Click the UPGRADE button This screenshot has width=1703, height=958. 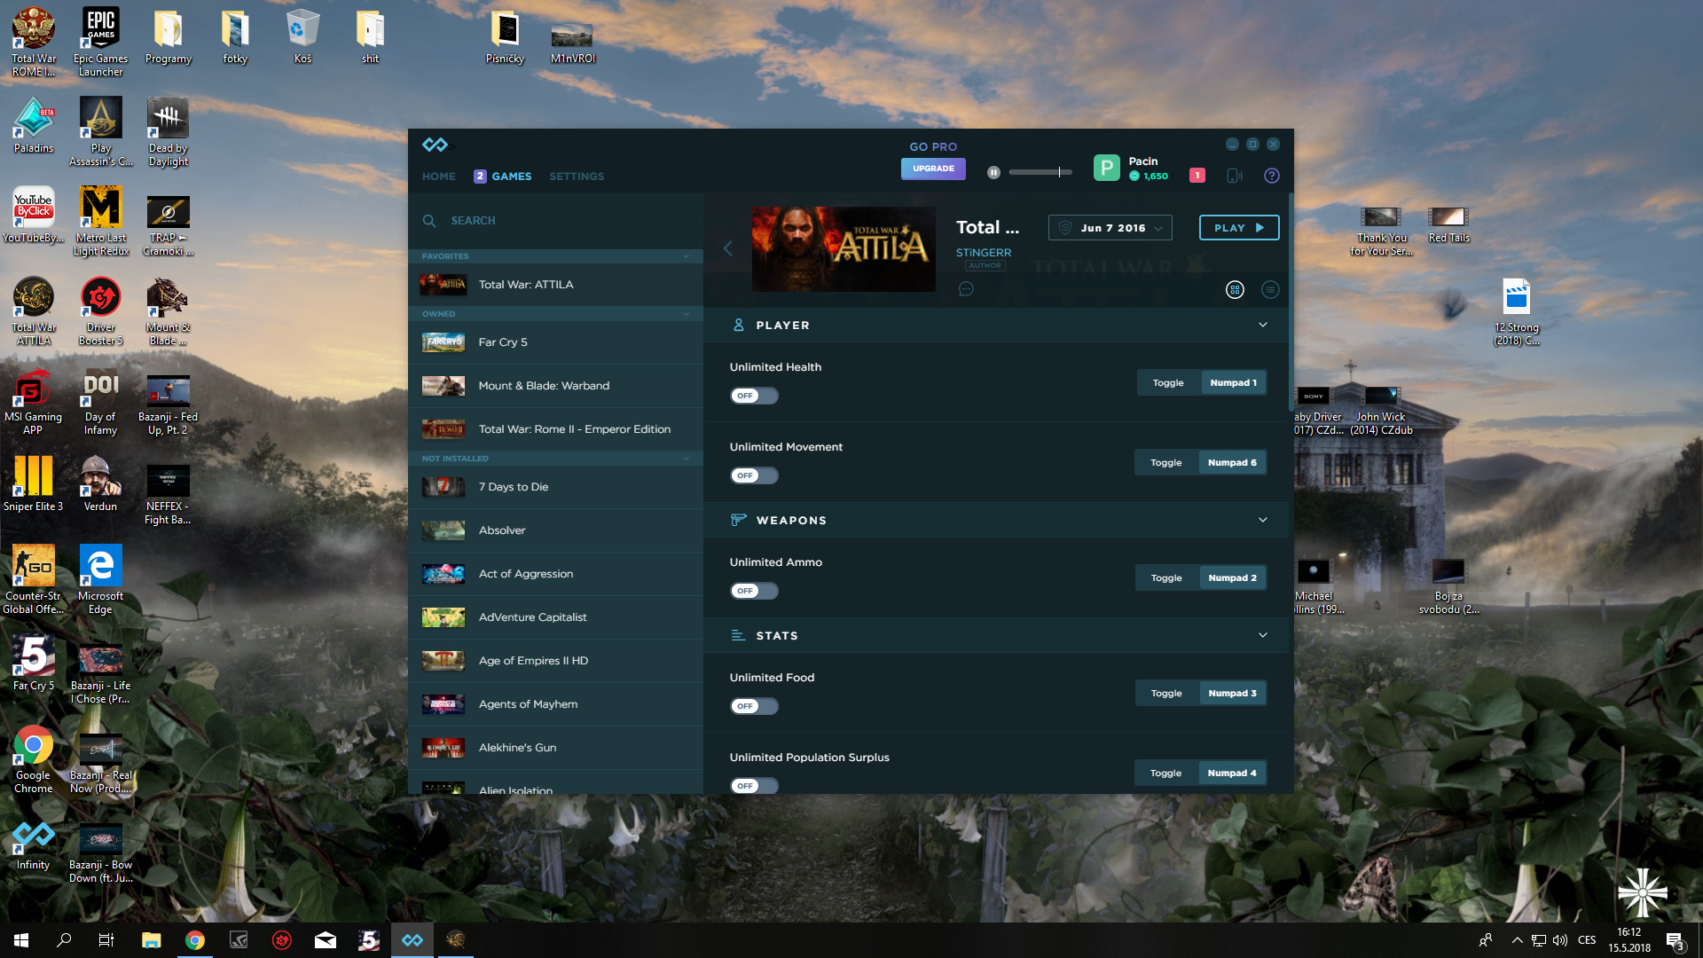(933, 169)
